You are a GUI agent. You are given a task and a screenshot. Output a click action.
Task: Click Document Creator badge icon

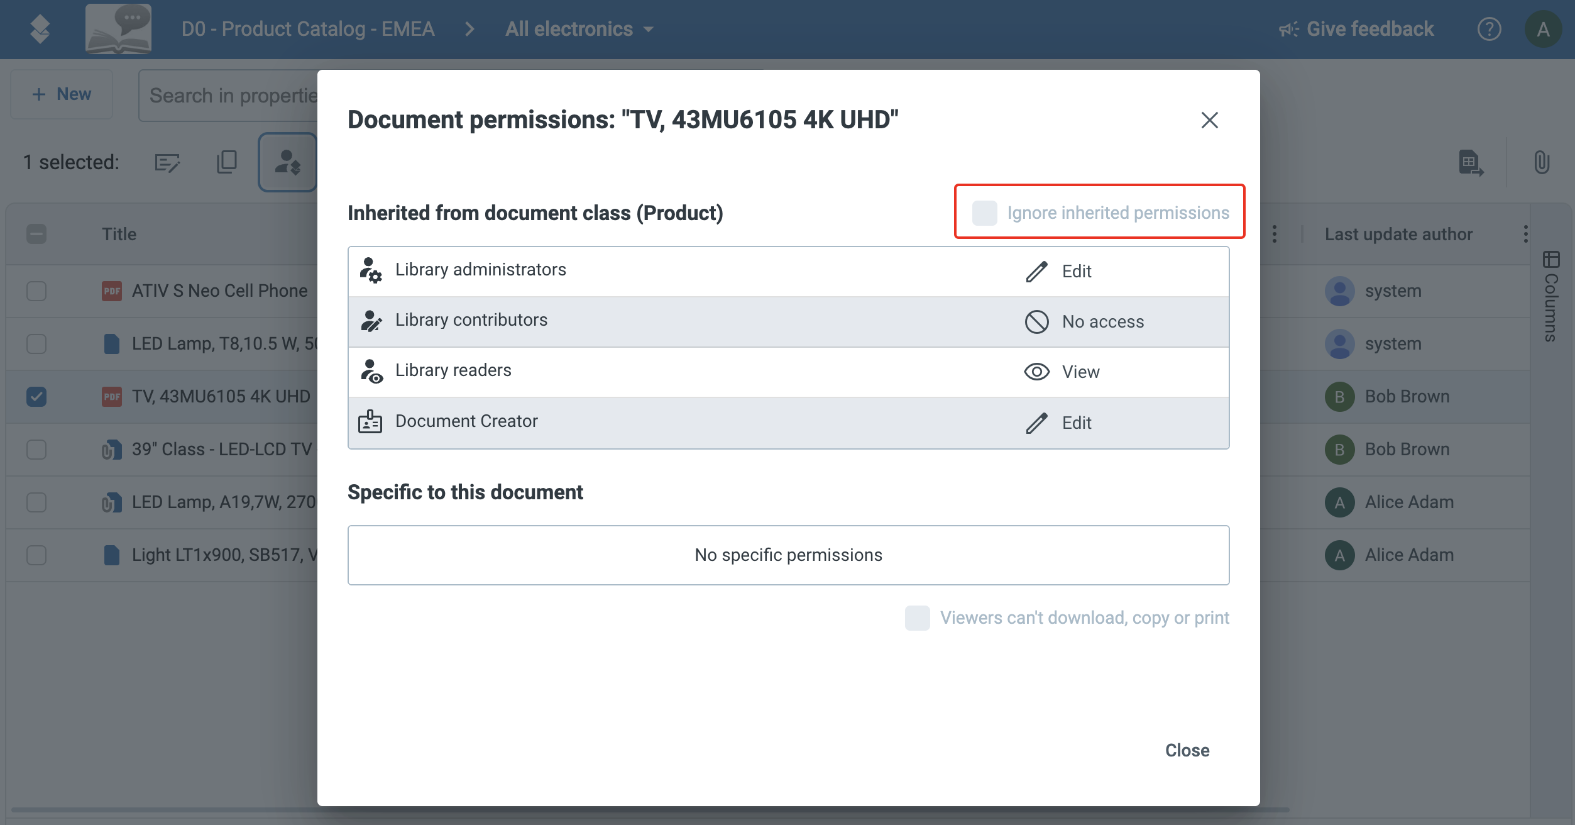click(x=370, y=421)
